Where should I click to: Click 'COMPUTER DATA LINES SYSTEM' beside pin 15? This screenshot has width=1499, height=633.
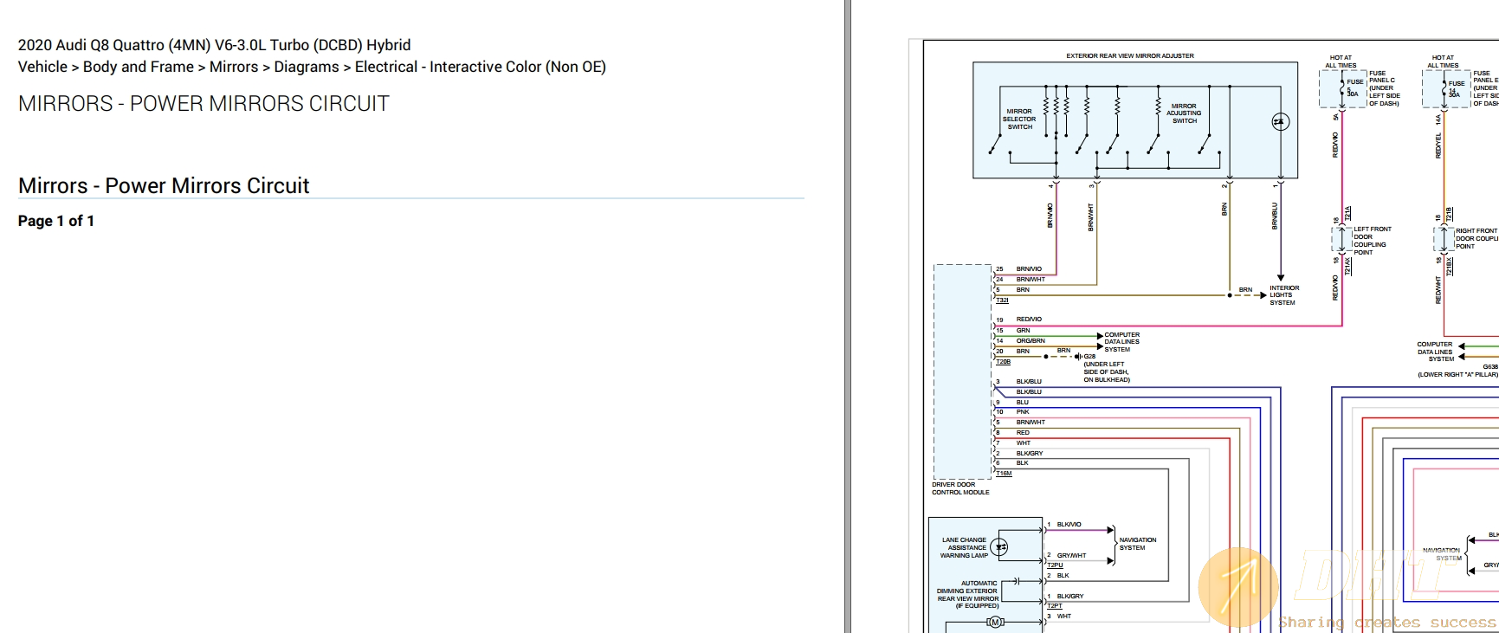click(1121, 342)
